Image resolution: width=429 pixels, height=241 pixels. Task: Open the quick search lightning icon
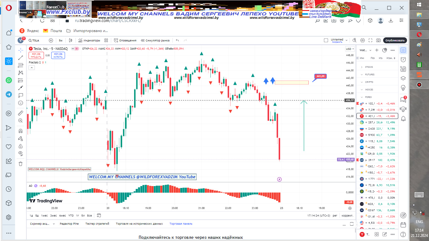(x=355, y=40)
